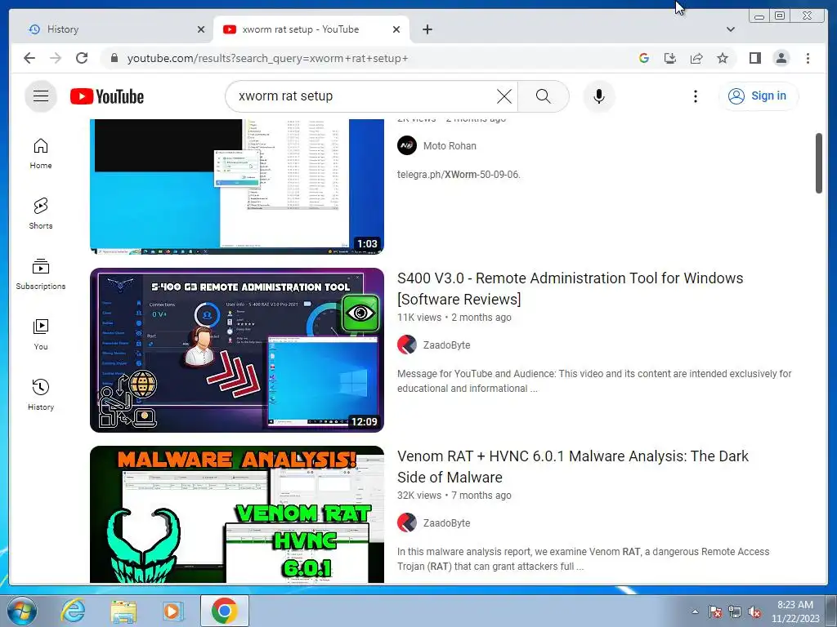Go to YouTube home via logo
Viewport: 837px width, 627px height.
pyautogui.click(x=107, y=96)
